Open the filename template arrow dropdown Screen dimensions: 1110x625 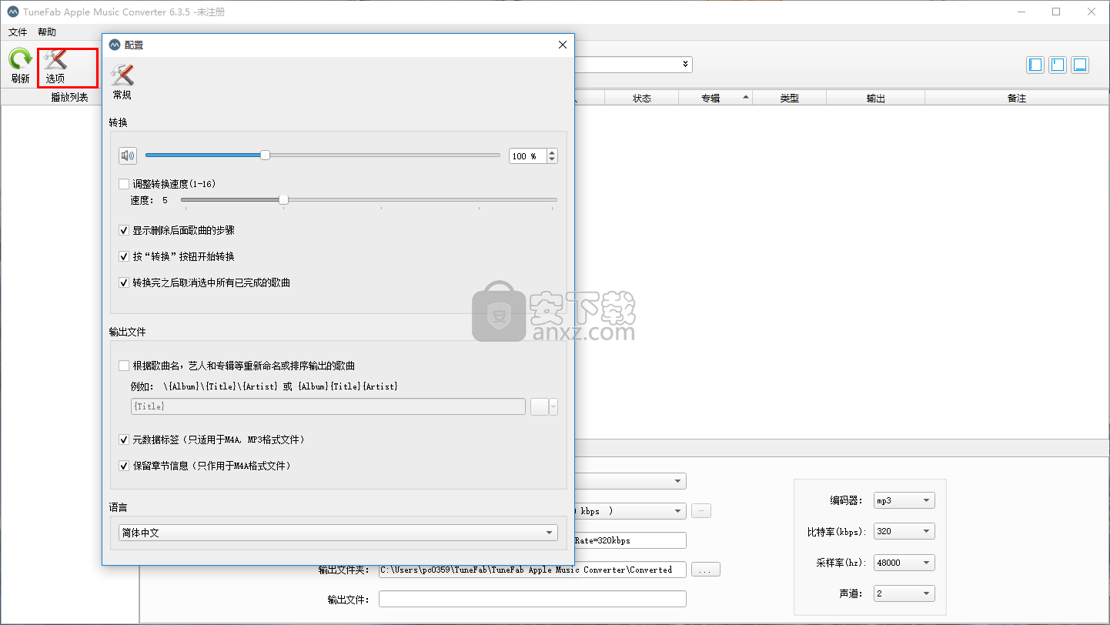click(x=553, y=406)
